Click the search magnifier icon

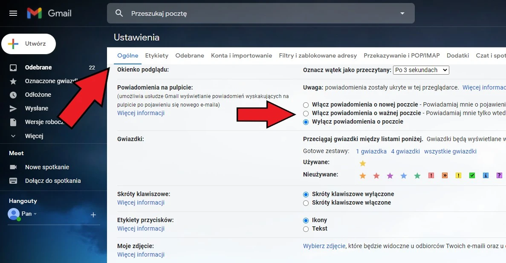coord(119,14)
